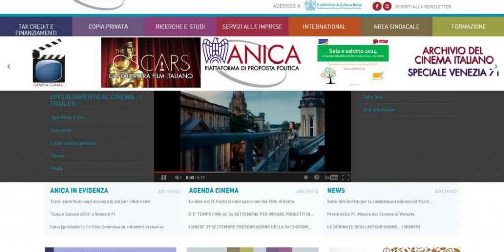Open Servizi alle Imprese menu

click(x=253, y=27)
